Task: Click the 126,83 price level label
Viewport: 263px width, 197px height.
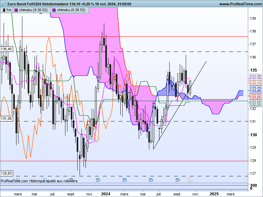Action: click(x=6, y=173)
